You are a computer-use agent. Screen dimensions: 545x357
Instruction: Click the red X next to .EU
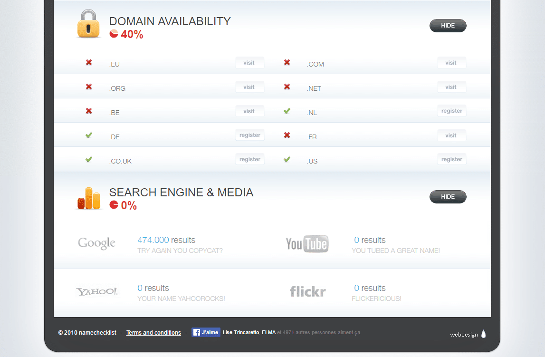89,62
